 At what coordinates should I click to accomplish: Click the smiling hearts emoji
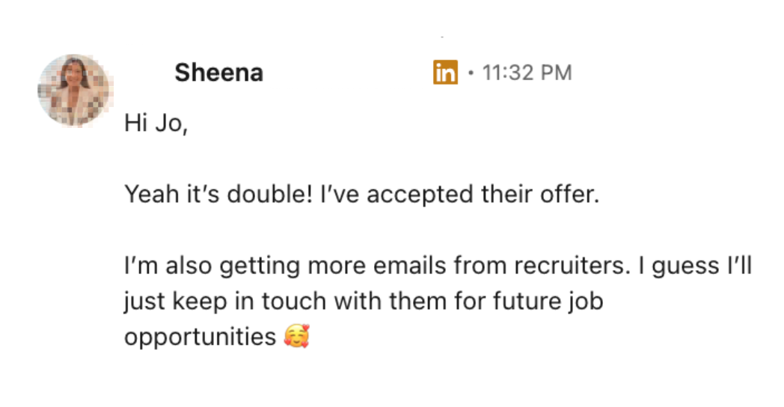(x=296, y=337)
